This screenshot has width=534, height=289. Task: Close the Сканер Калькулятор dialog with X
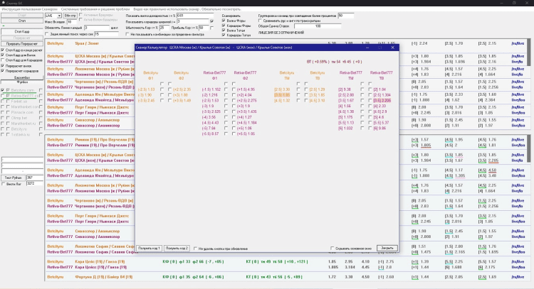coord(392,48)
